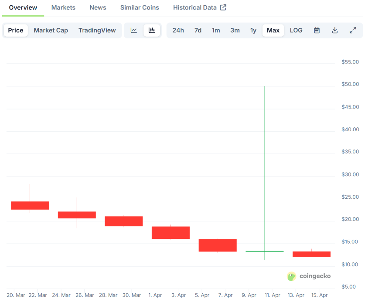This screenshot has width=375, height=306.
Task: Switch to TradingView chart
Action: click(x=97, y=31)
